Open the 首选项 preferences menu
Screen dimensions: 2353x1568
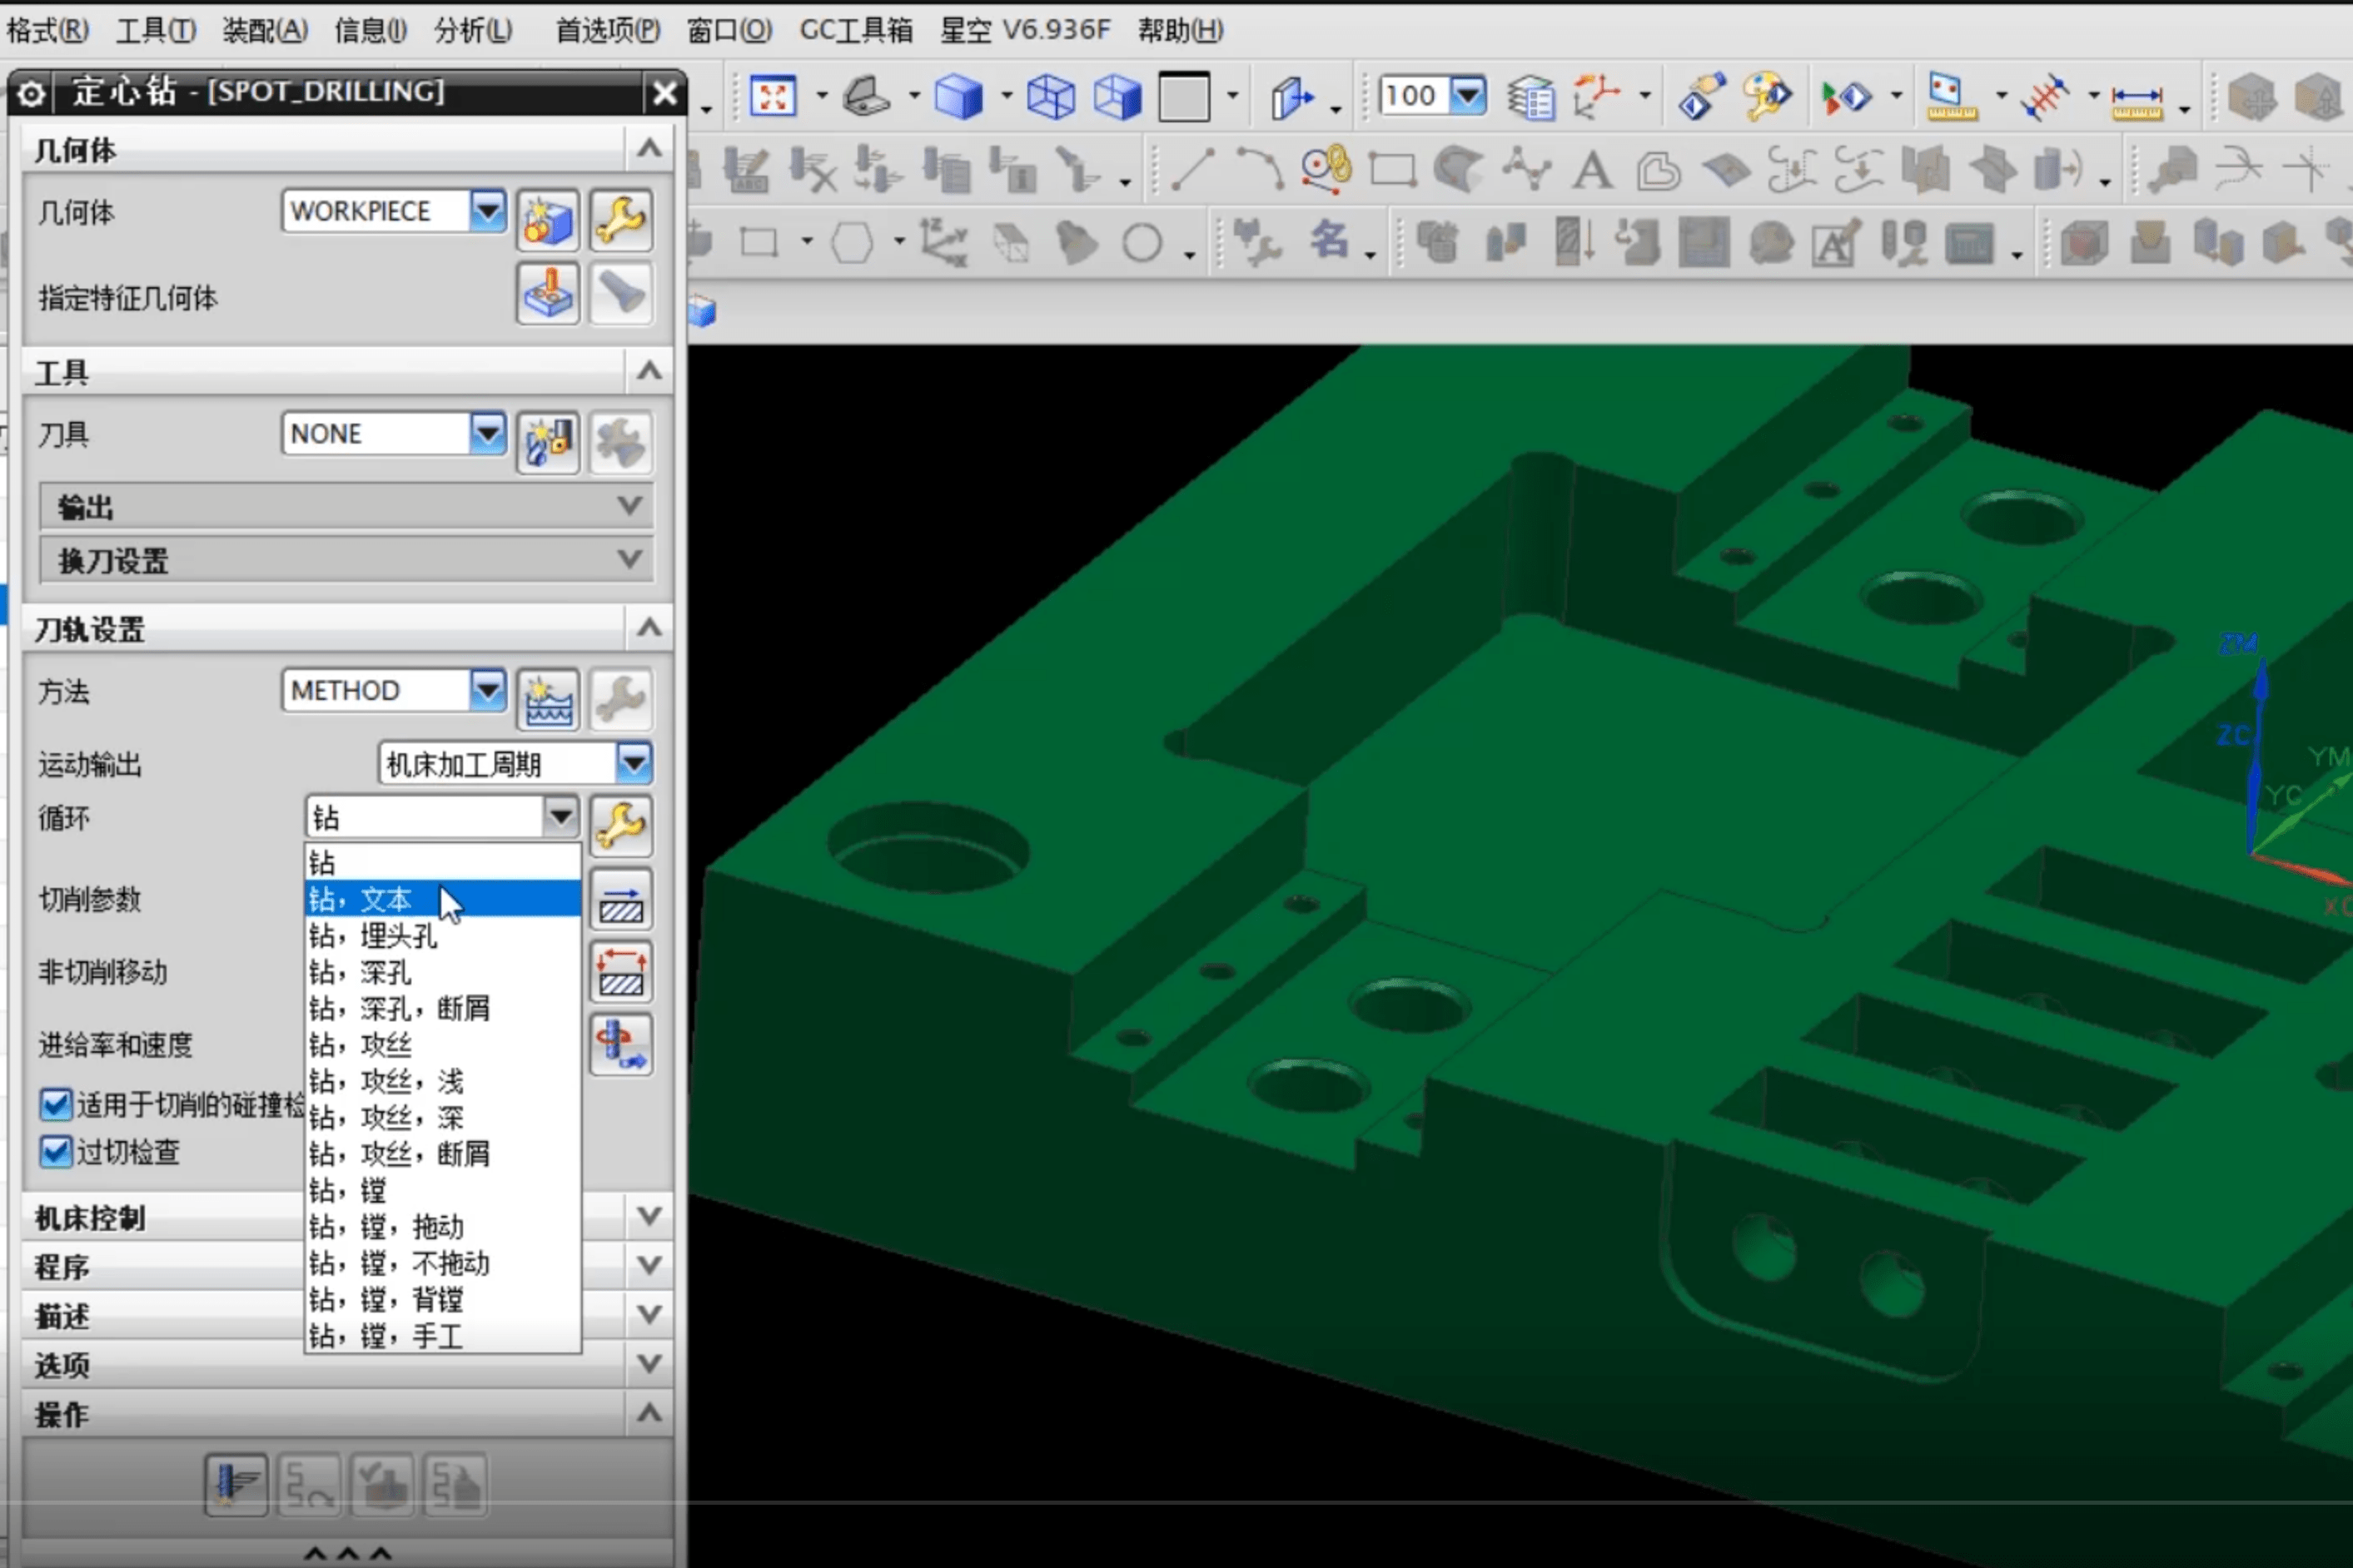(607, 30)
